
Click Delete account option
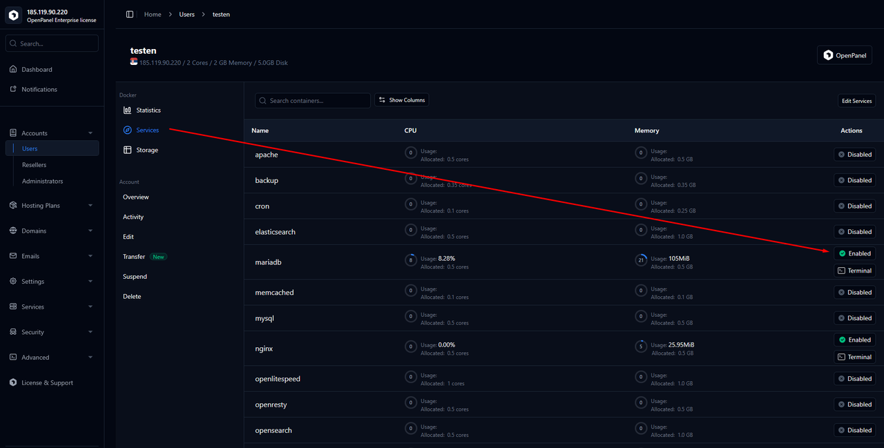(132, 297)
